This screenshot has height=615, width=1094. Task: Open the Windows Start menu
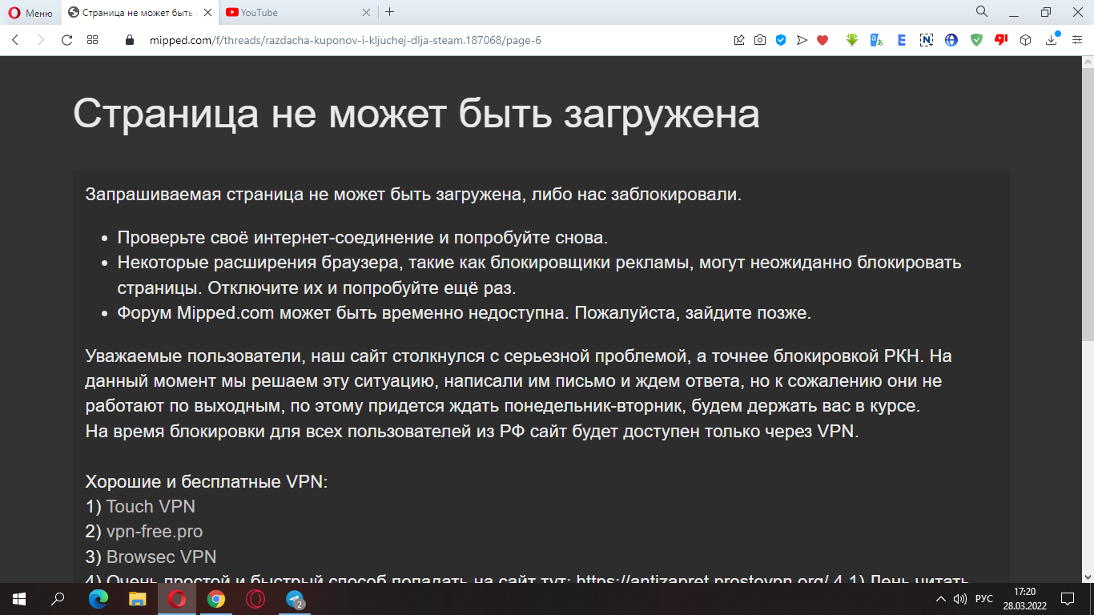tap(19, 598)
